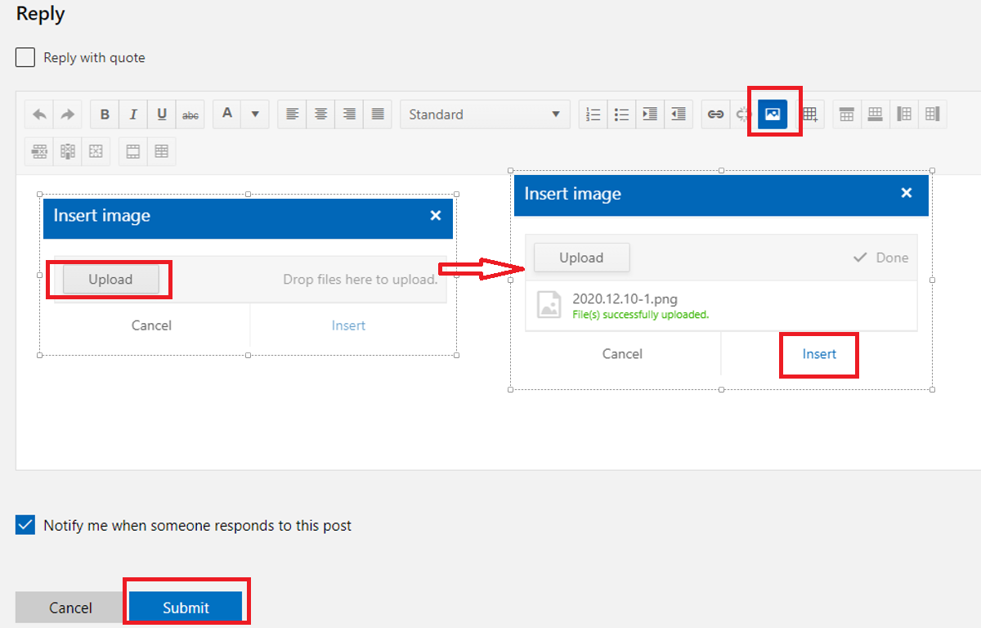Insert a table column to the right
Image resolution: width=981 pixels, height=628 pixels.
[932, 114]
